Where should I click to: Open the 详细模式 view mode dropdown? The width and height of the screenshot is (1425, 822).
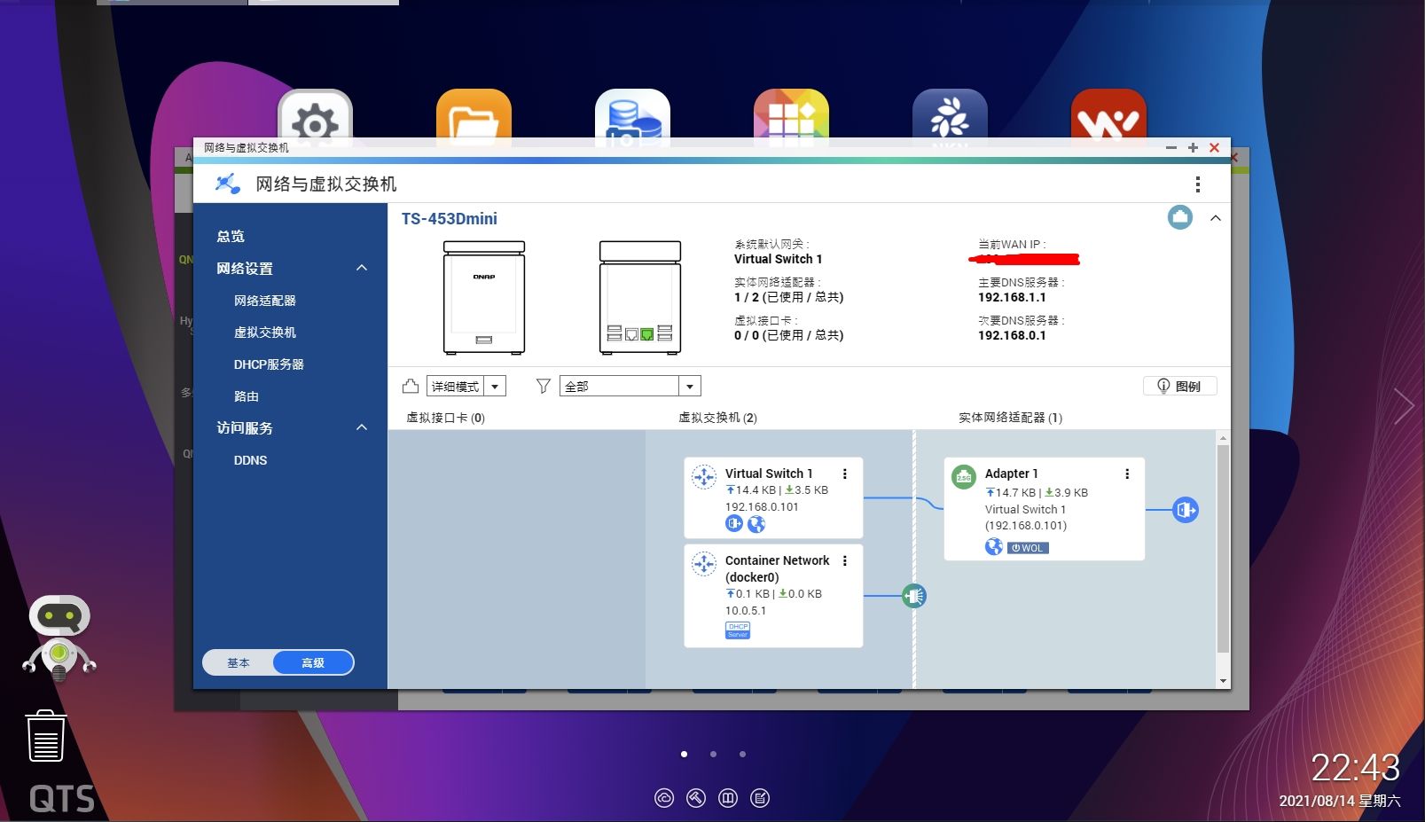point(466,386)
